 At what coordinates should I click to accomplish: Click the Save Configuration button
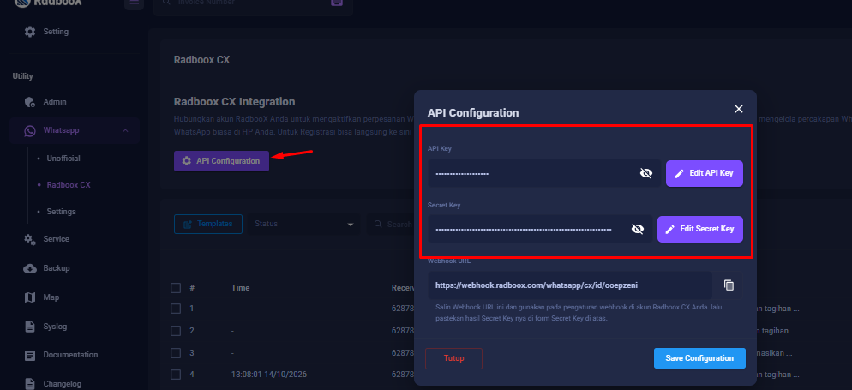[699, 358]
